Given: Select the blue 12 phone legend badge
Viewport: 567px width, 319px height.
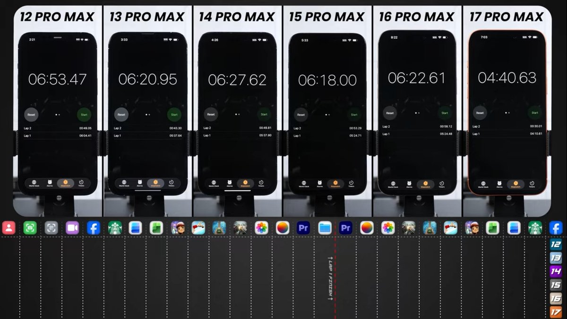Looking at the screenshot, I should (556, 244).
